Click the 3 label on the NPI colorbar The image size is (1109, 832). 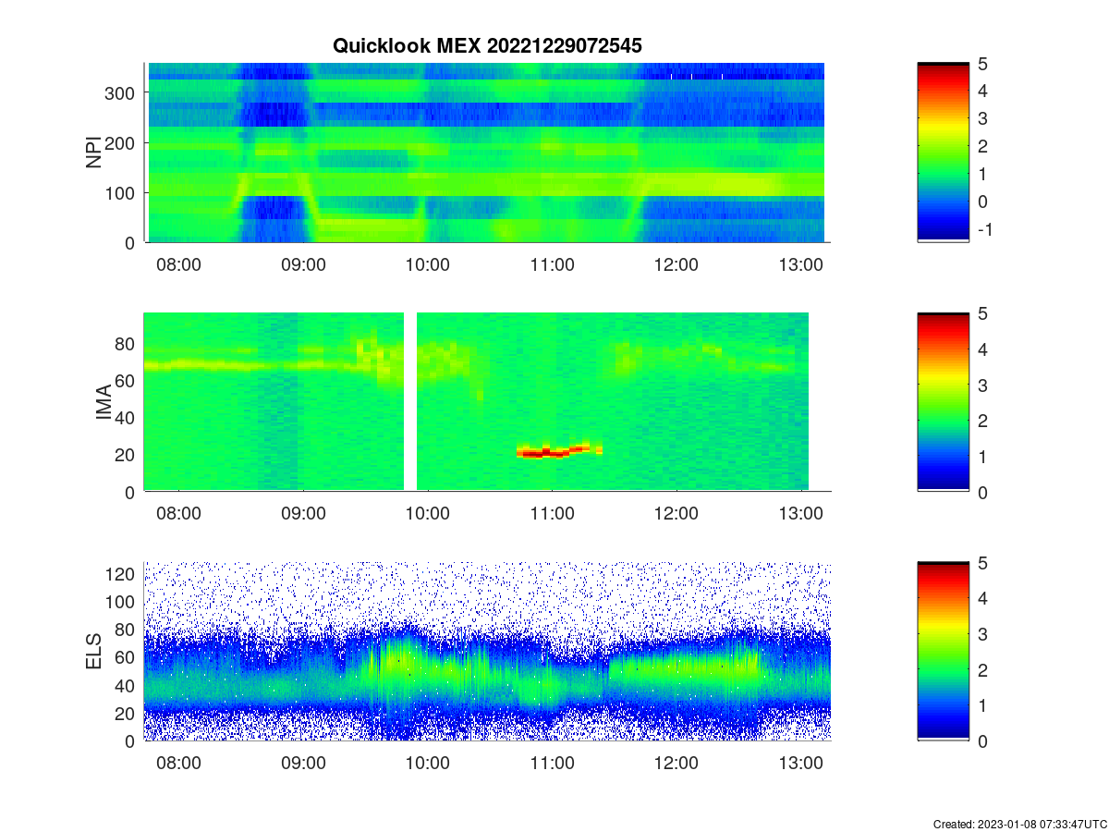click(982, 118)
